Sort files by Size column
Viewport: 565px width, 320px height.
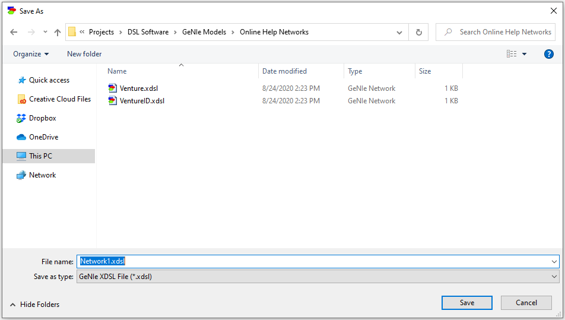tap(439, 71)
